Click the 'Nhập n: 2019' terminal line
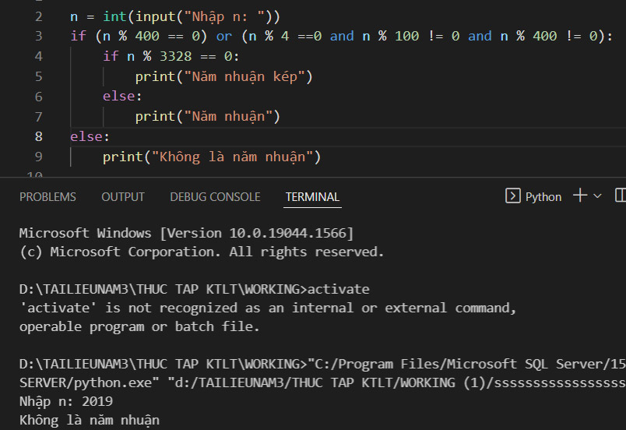 (x=66, y=401)
